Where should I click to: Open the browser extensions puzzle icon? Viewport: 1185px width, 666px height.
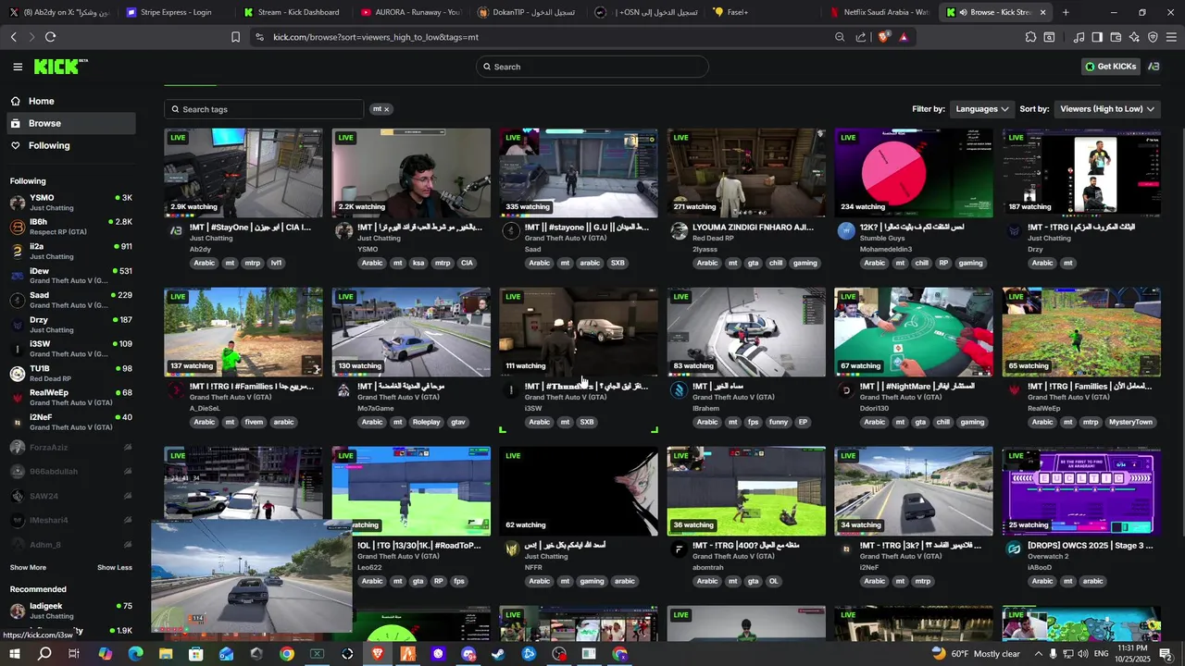(1030, 37)
